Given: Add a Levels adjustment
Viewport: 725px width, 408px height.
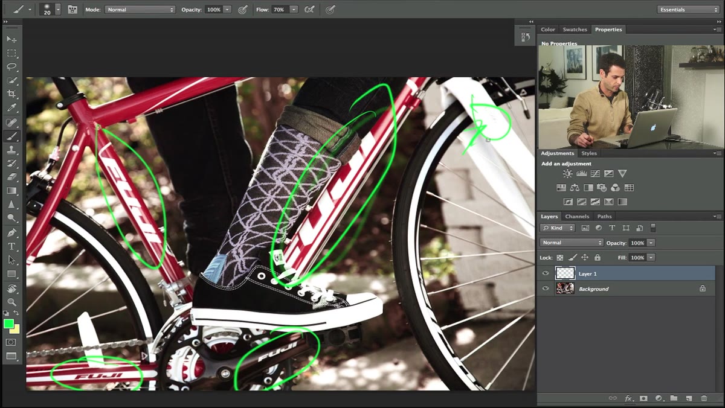Looking at the screenshot, I should click(581, 174).
